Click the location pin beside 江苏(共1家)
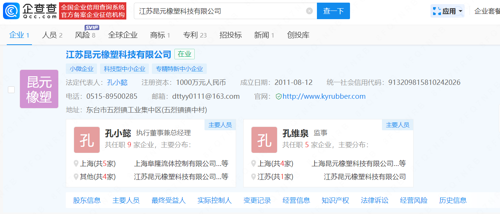The width and height of the screenshot is (500, 214). point(254,176)
